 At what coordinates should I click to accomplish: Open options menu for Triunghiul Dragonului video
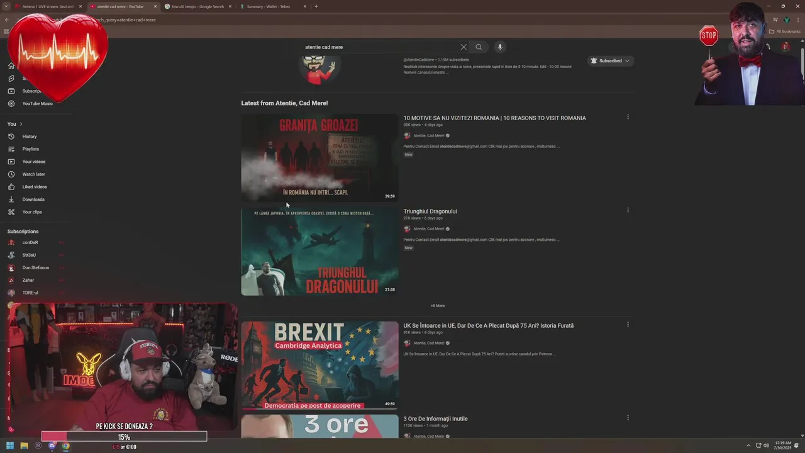628,210
